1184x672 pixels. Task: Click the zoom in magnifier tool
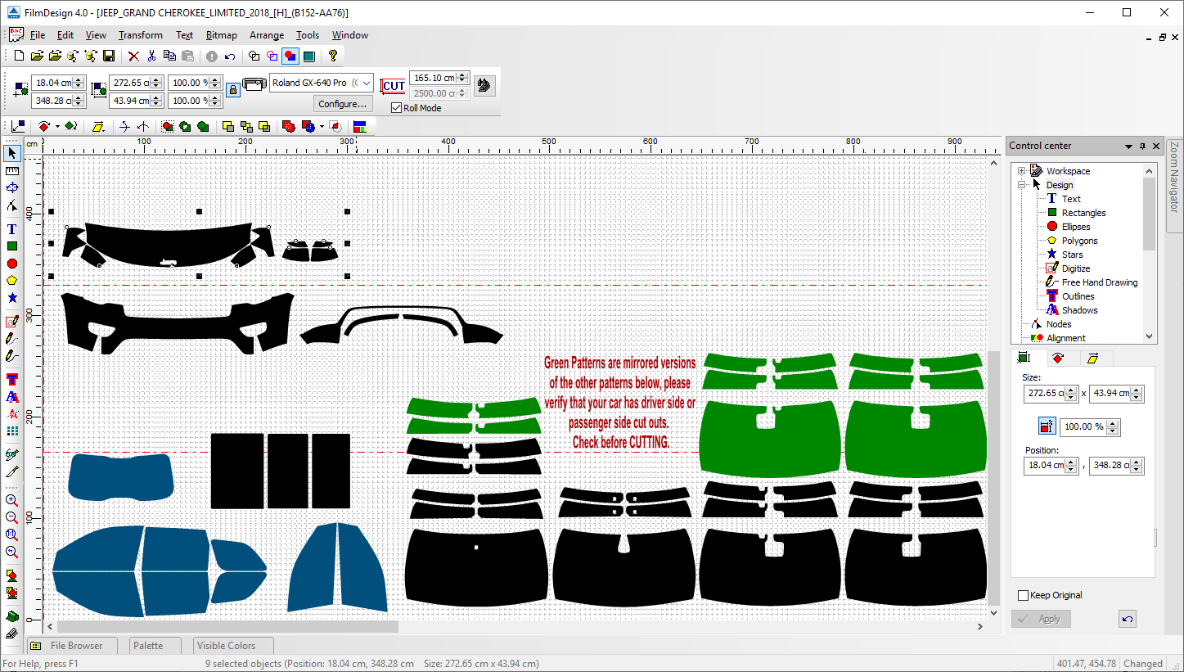12,500
